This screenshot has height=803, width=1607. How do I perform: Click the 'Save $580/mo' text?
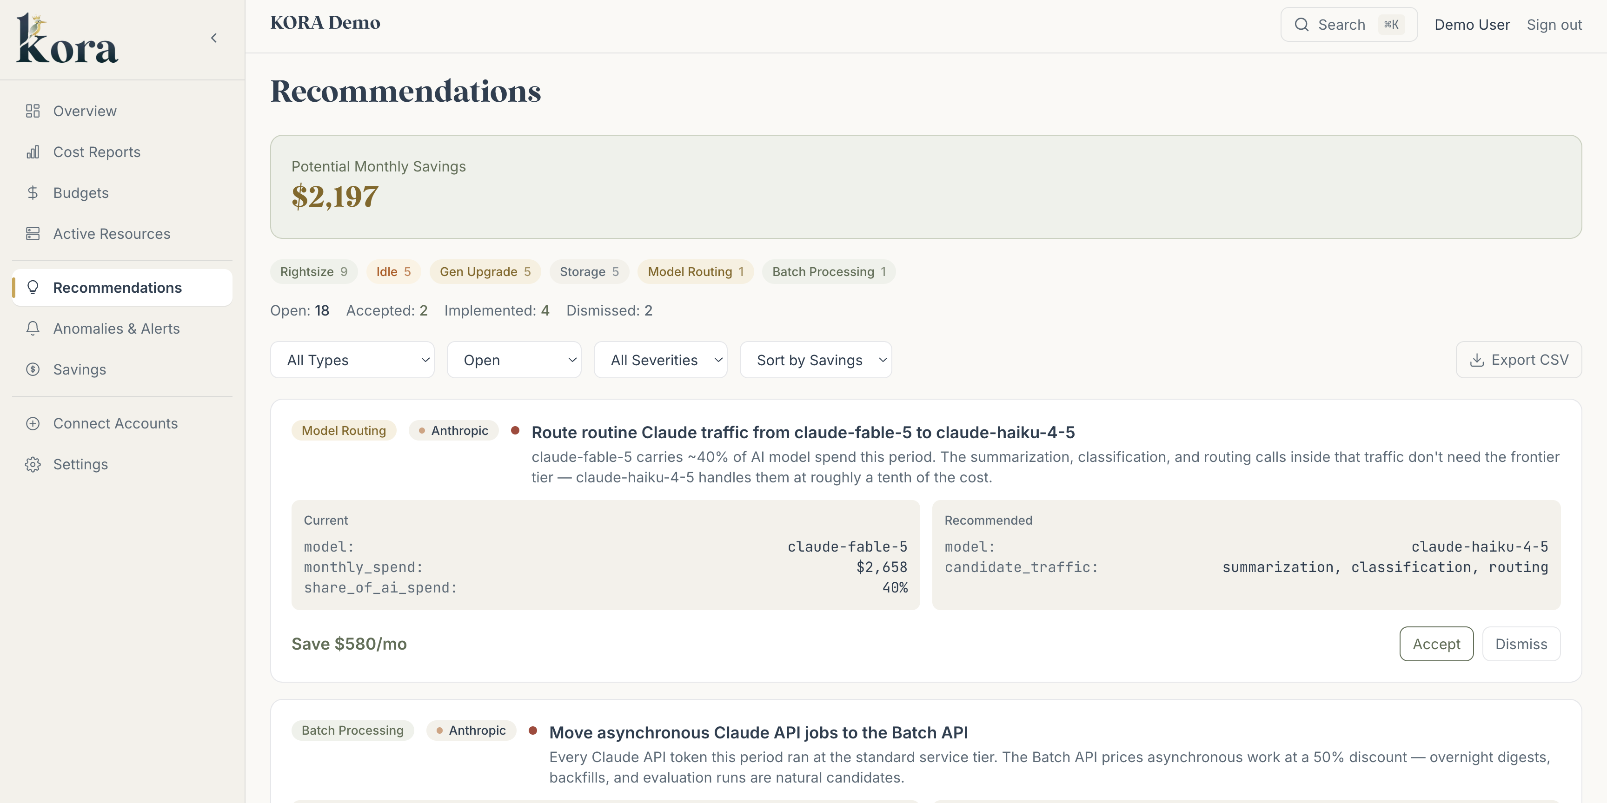349,644
